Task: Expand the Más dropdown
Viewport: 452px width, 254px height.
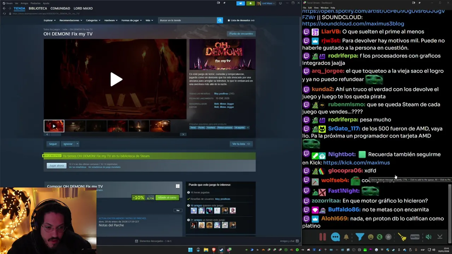Action: 149,20
